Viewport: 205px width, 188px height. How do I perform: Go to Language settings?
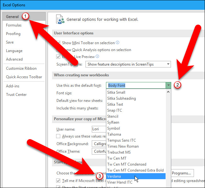14,50
